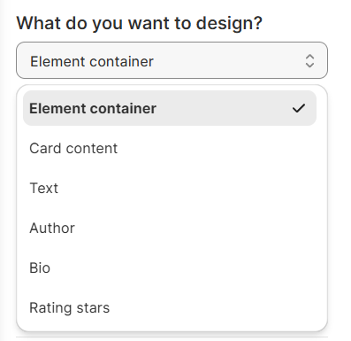Switch design target to Card content

pyautogui.click(x=170, y=148)
